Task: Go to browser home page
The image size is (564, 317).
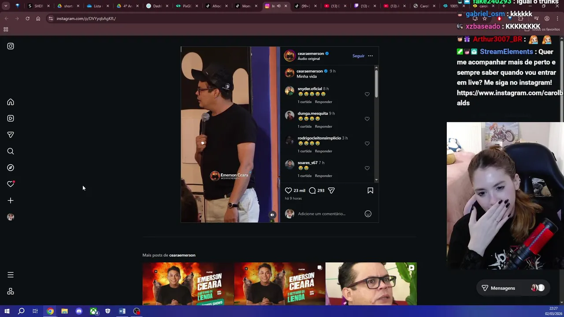Action: tap(38, 18)
